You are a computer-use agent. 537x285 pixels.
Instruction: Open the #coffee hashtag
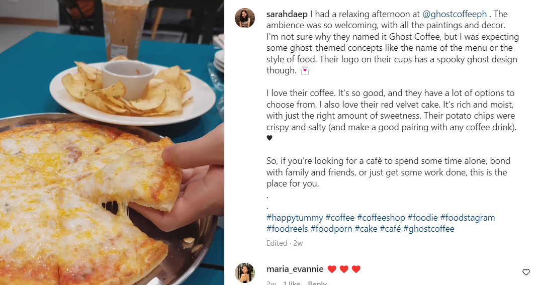pos(340,218)
